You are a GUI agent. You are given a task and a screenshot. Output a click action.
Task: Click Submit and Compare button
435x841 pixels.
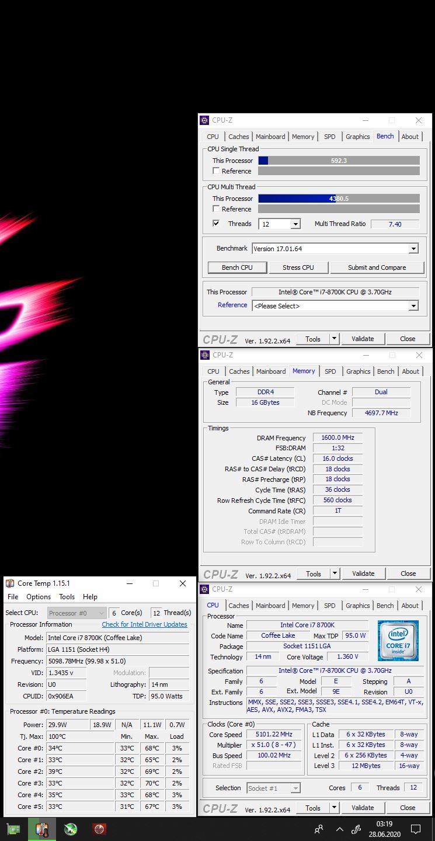377,267
